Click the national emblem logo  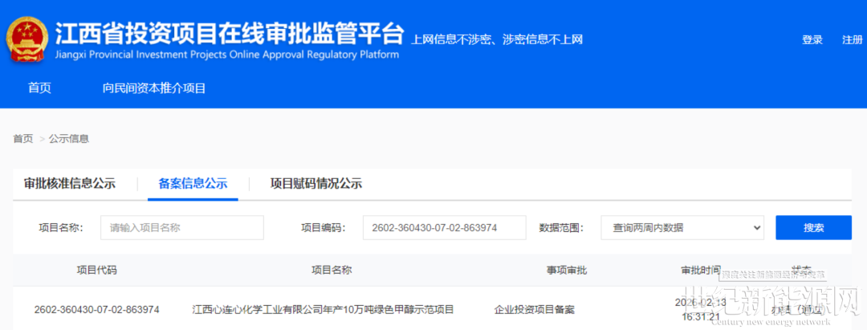point(27,39)
